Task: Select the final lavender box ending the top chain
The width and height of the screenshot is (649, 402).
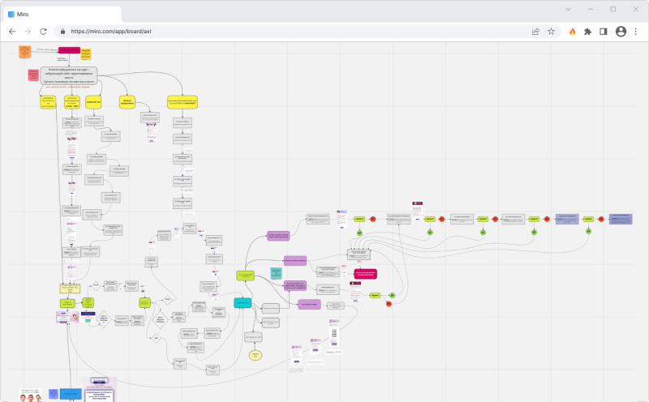Action: click(x=621, y=219)
